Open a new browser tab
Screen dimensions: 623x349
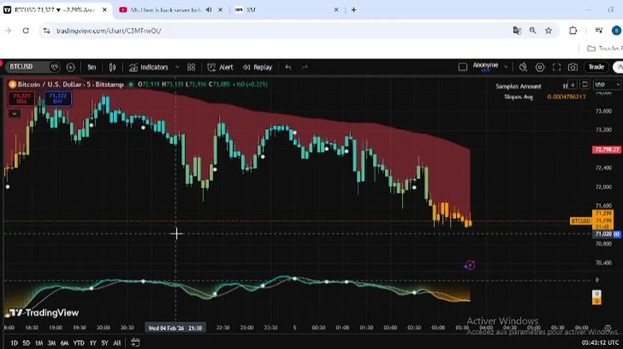tap(354, 10)
